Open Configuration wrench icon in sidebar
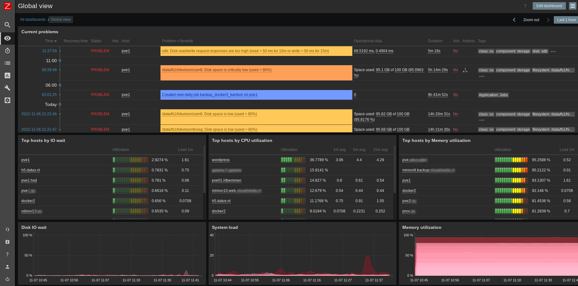Screen dimensions: 578x286 click(7, 88)
